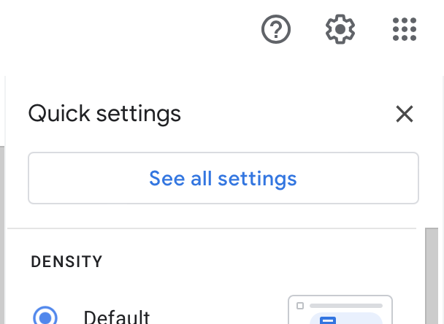
Task: Click the Default density label text
Action: tap(117, 317)
